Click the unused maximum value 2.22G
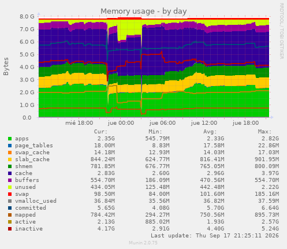287x249 pixels. click(x=270, y=187)
